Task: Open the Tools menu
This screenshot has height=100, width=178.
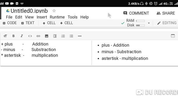Action: point(73,17)
